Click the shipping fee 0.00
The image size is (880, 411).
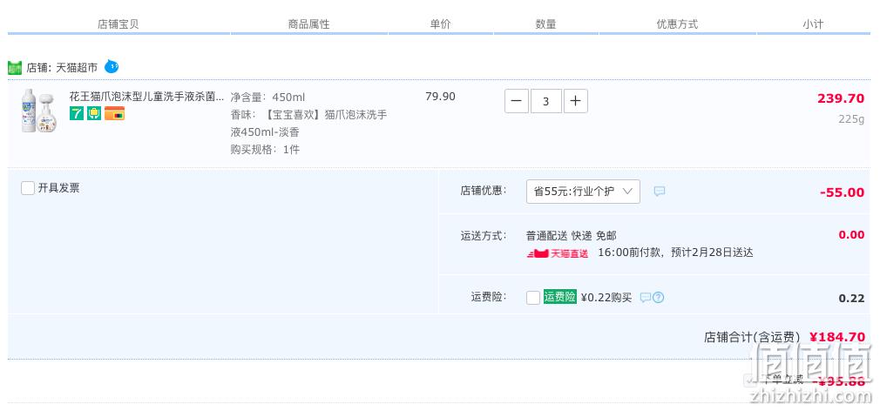click(851, 234)
